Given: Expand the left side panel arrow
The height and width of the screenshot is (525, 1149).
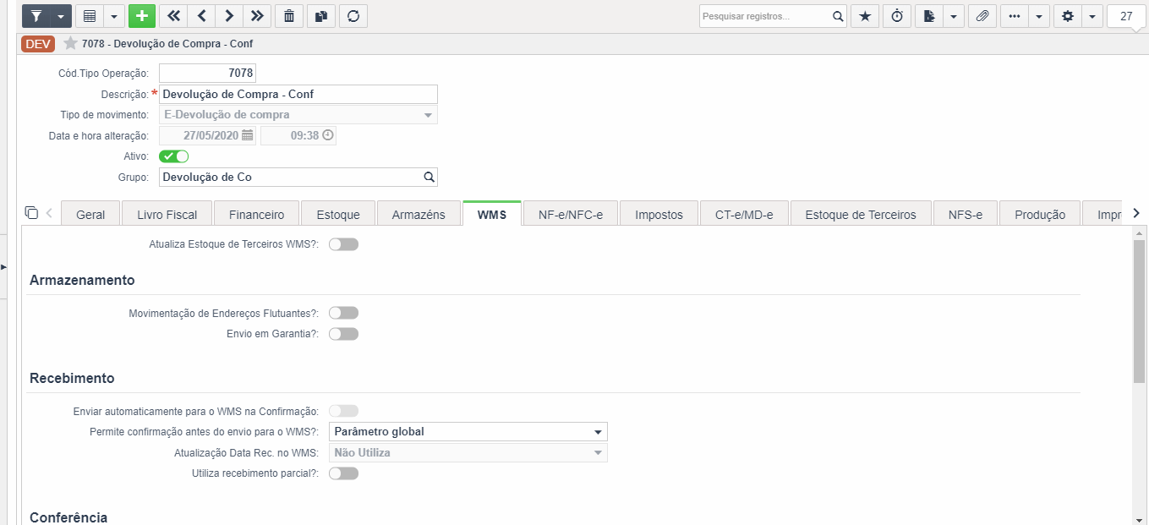Looking at the screenshot, I should click(3, 267).
